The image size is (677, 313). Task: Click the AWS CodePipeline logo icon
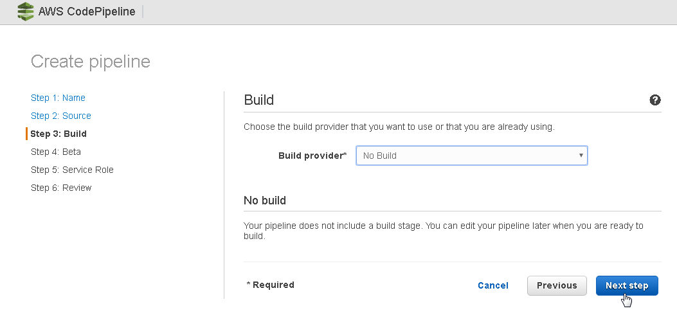click(x=26, y=11)
